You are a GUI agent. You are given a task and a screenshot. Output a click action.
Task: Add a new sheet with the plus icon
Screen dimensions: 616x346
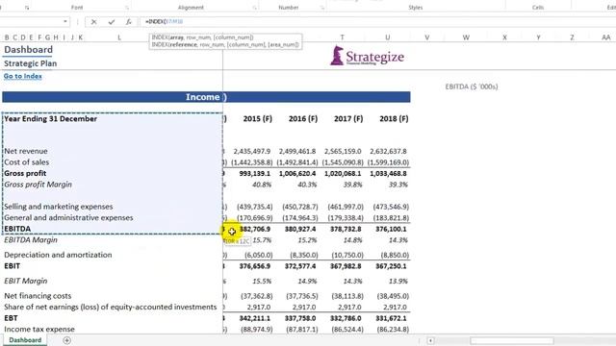pos(66,340)
